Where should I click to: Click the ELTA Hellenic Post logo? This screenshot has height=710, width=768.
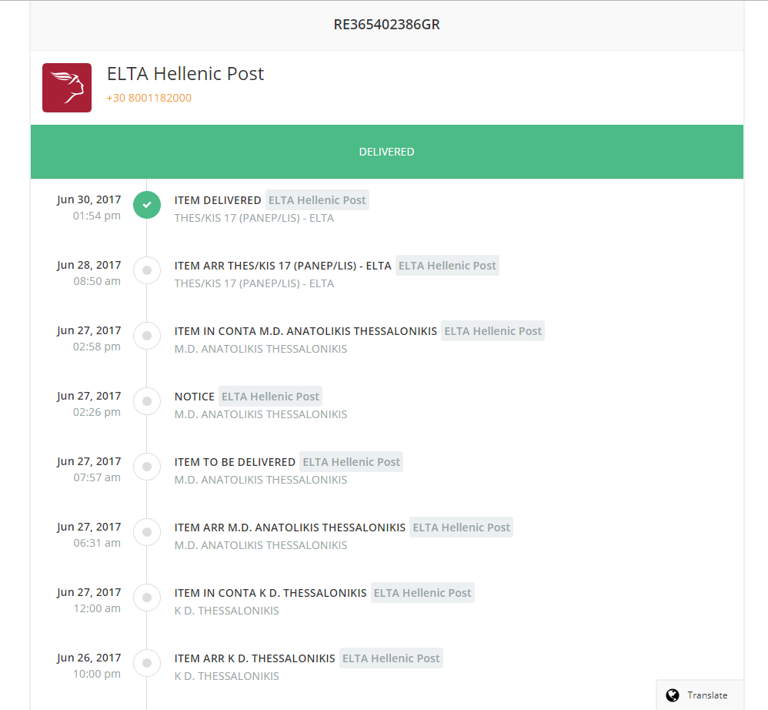coord(67,88)
